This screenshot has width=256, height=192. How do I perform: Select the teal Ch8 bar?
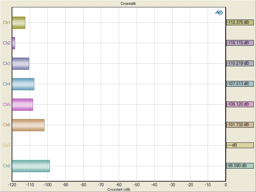click(x=31, y=166)
